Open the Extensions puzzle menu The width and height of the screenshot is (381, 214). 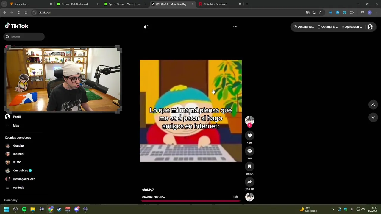tap(352, 12)
